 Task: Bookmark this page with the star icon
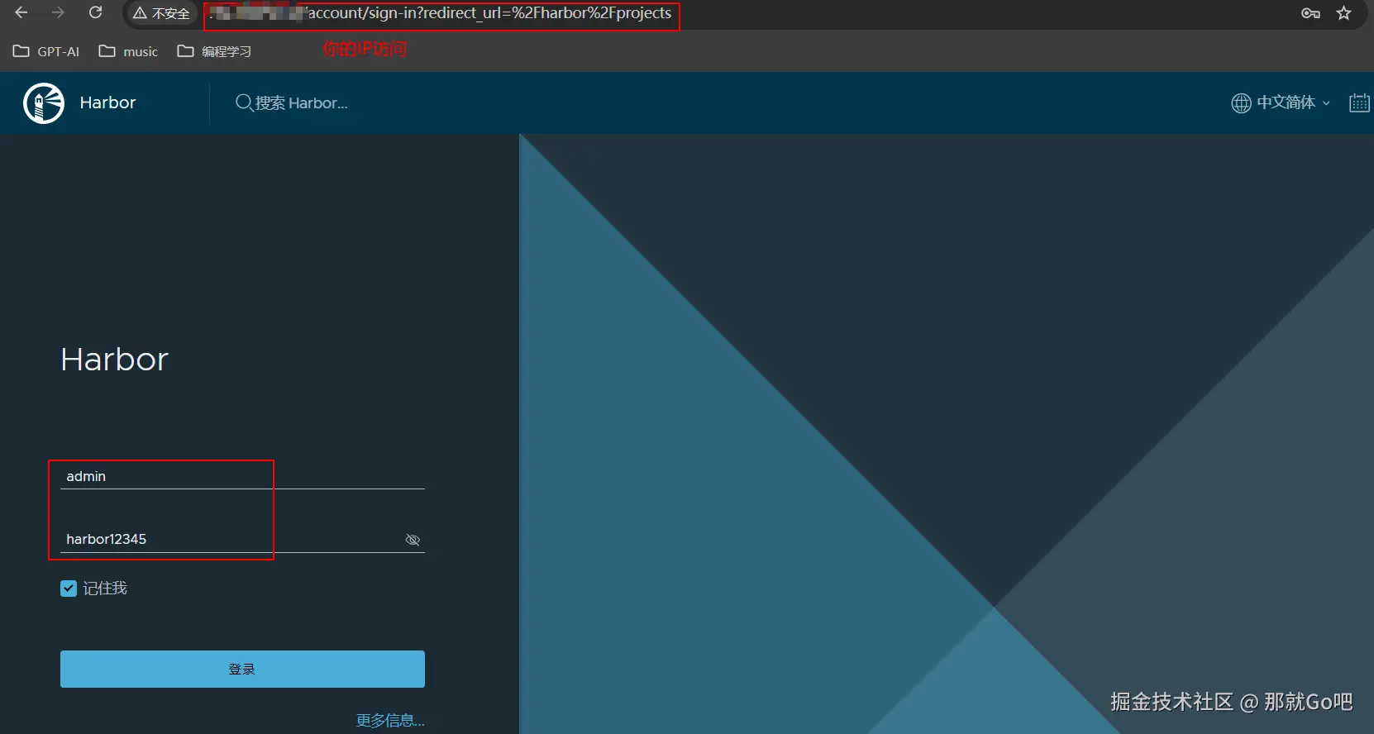click(x=1344, y=13)
